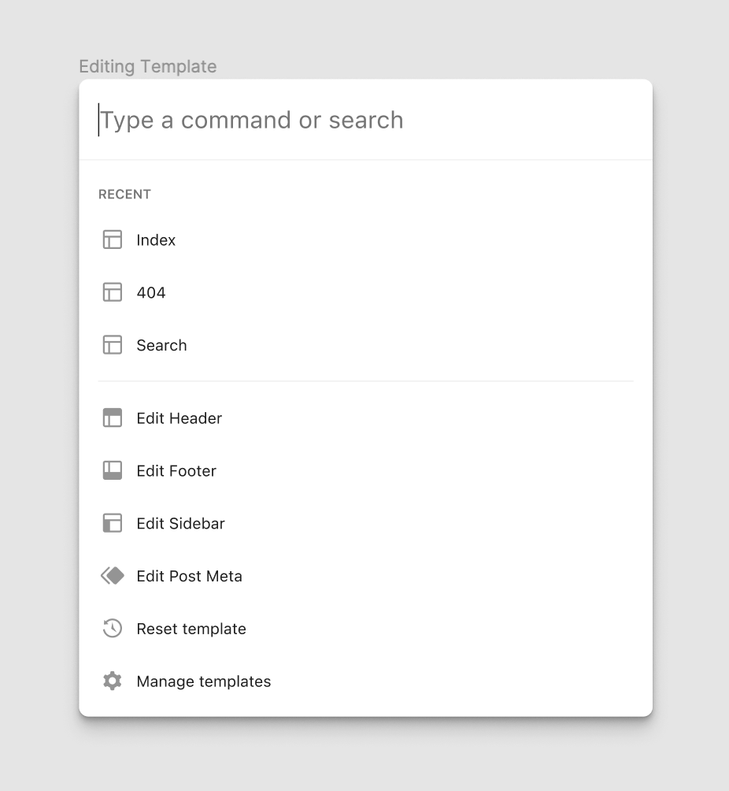Click the Editing Template label
The width and height of the screenshot is (729, 791).
coord(147,66)
